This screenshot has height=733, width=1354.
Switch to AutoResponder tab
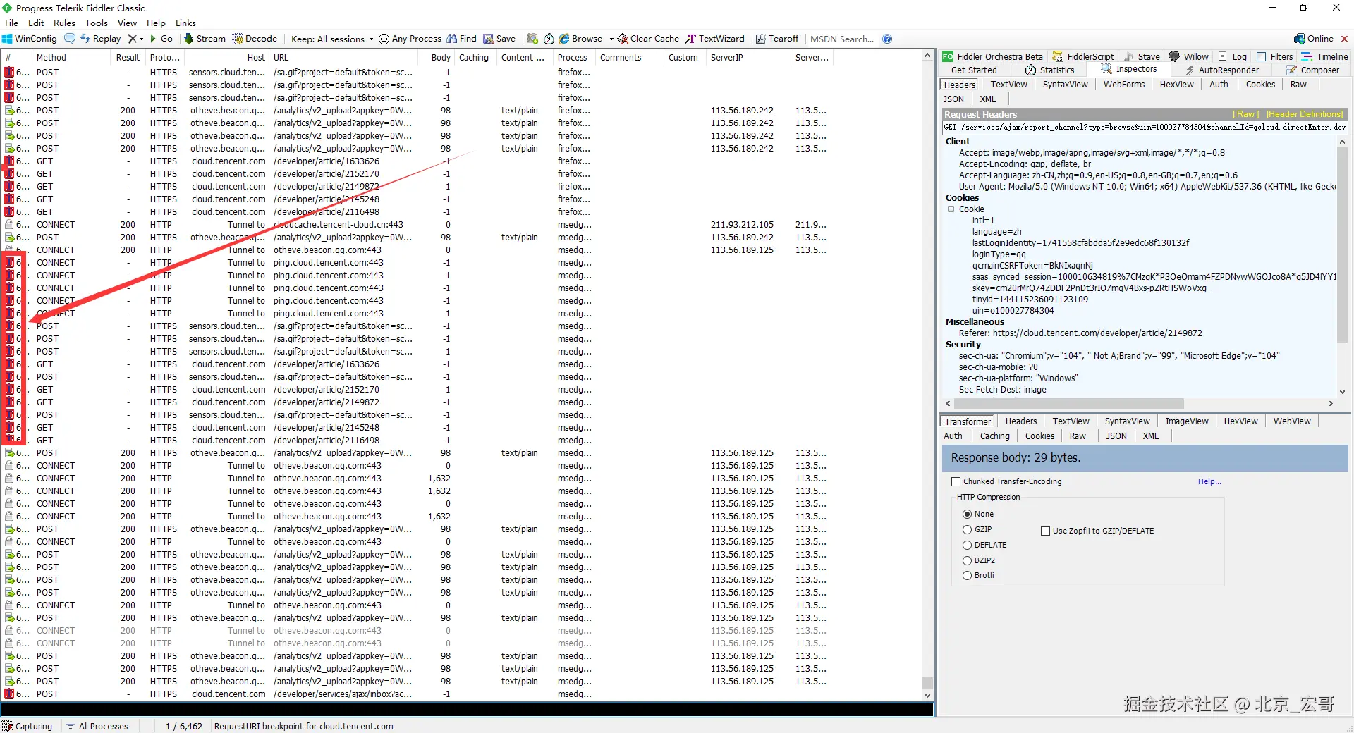1222,70
